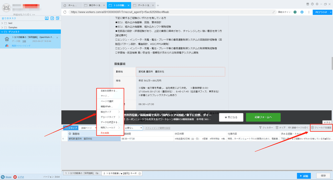Screen dimensions: 333x180
Task: Click the 起動 start button
Action: [304, 176]
